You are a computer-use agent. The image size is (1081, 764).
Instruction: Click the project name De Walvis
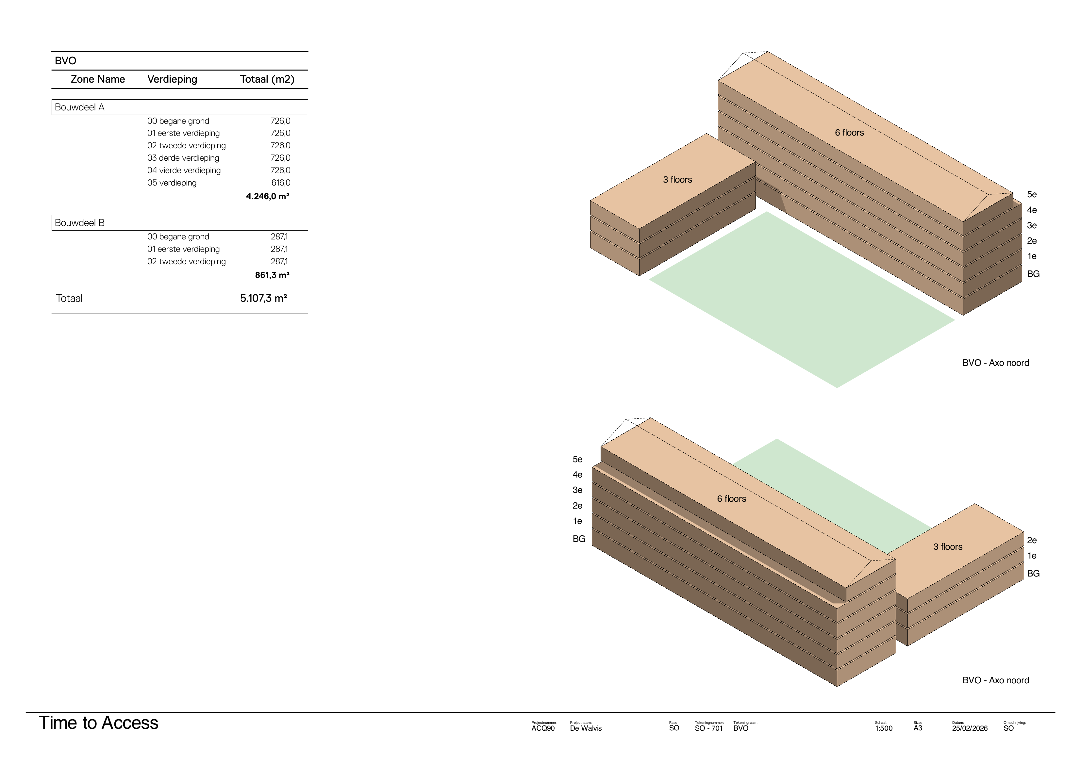point(585,728)
